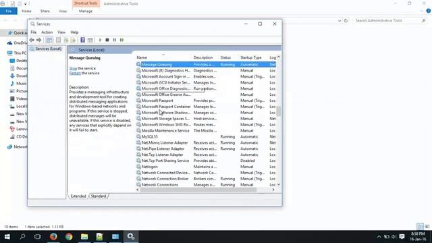The height and width of the screenshot is (243, 432).
Task: Click the Explorer address refresh icon
Action: pos(346,21)
